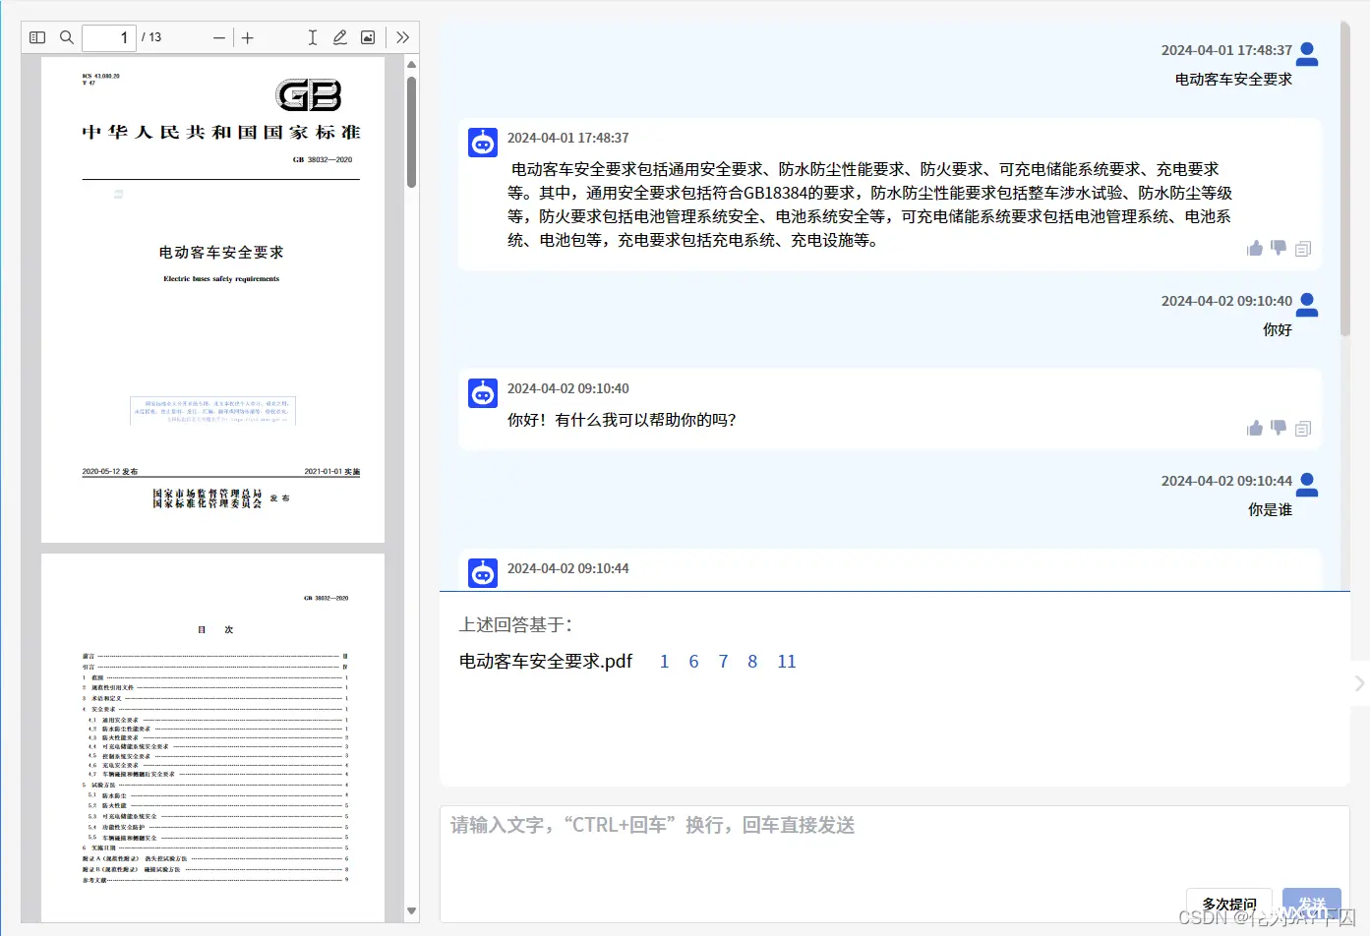Open reference page 1 link
Viewport: 1370px width, 936px height.
(x=664, y=662)
